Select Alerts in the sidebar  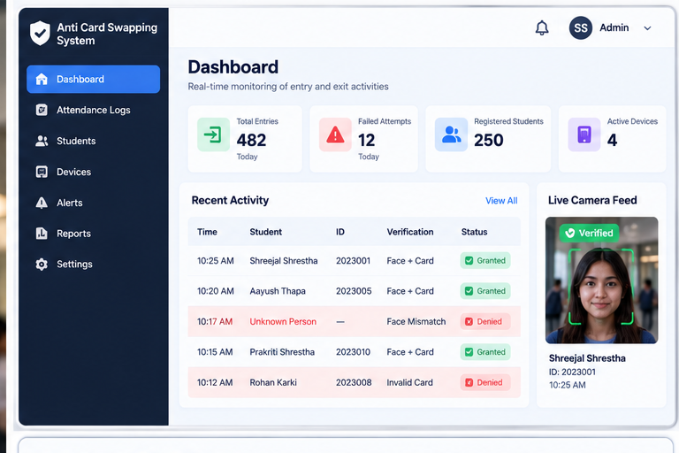[x=93, y=203]
